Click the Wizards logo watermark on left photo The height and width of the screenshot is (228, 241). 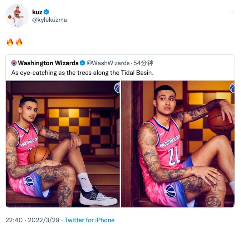click(x=117, y=88)
